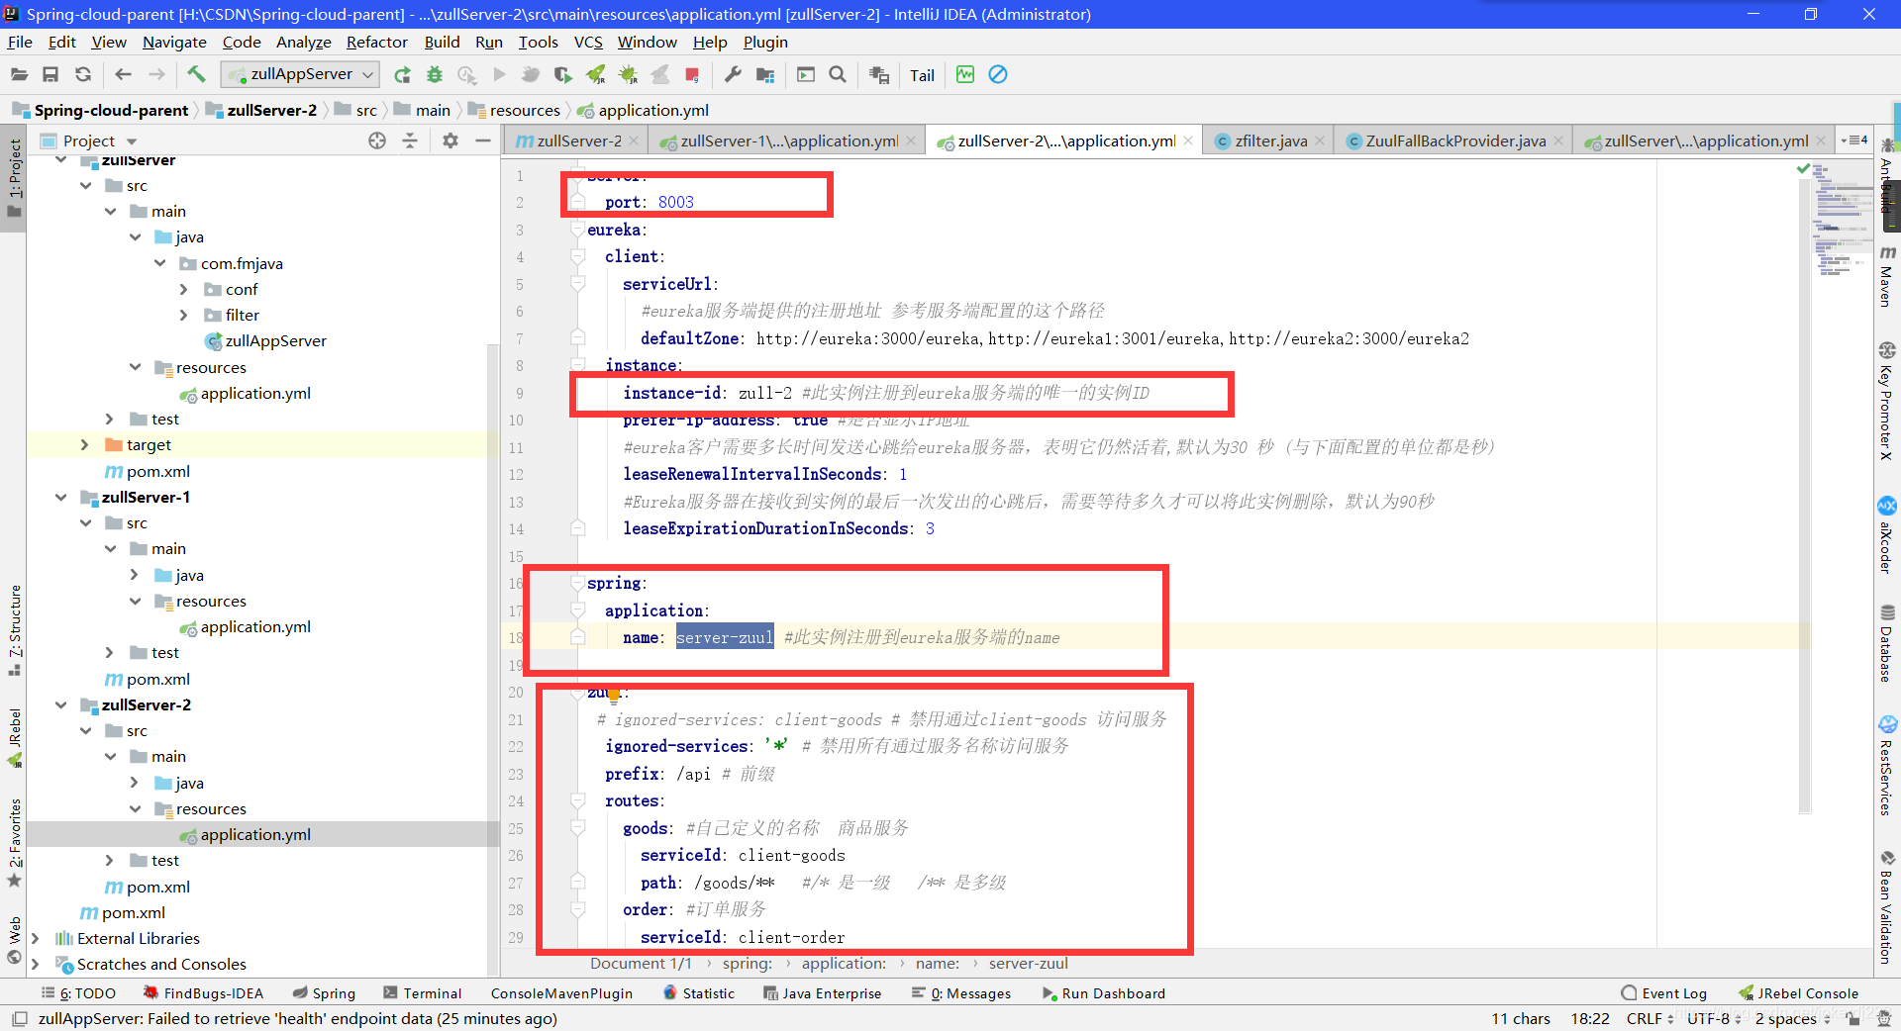This screenshot has height=1031, width=1901.
Task: Fold the eureka block at line 3
Action: click(x=578, y=230)
